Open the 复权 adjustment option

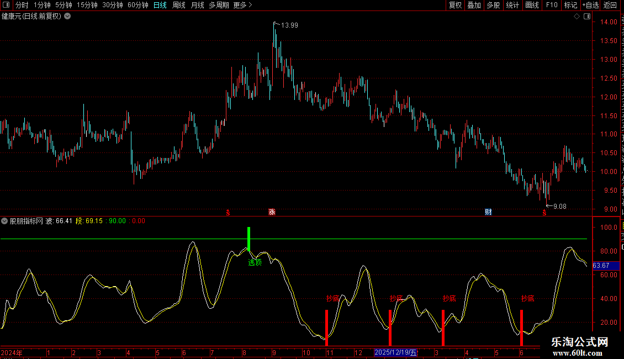click(455, 5)
